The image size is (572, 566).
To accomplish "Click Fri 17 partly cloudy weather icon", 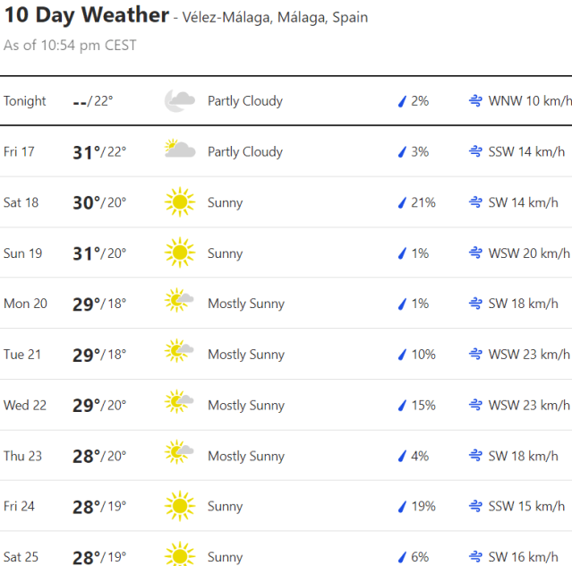I will (x=179, y=151).
